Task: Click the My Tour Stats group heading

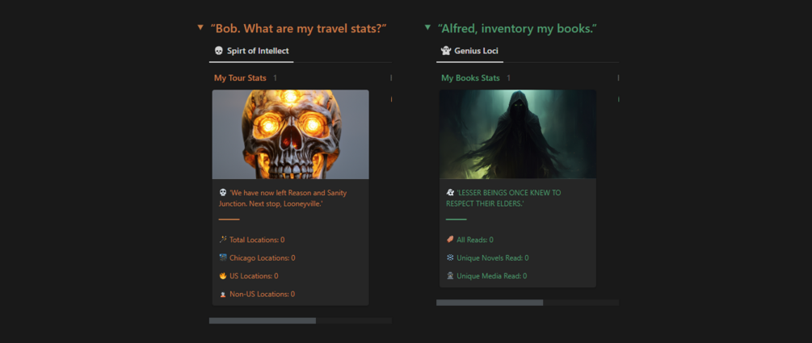Action: coord(240,78)
